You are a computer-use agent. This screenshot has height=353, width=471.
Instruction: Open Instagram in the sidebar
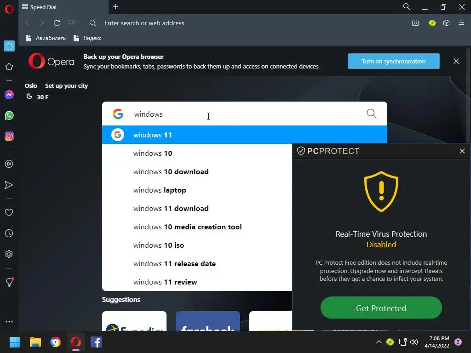[9, 136]
